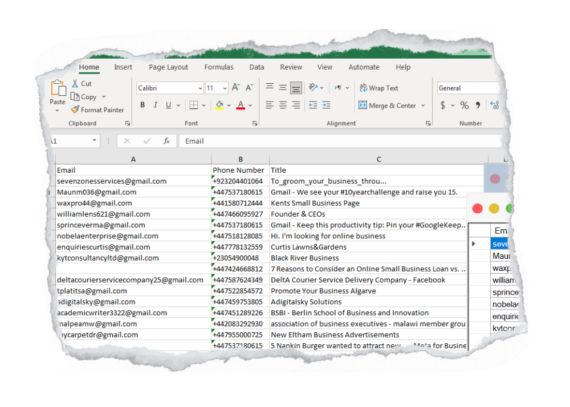Apply the yellow fill color
The height and width of the screenshot is (407, 570).
[x=219, y=105]
